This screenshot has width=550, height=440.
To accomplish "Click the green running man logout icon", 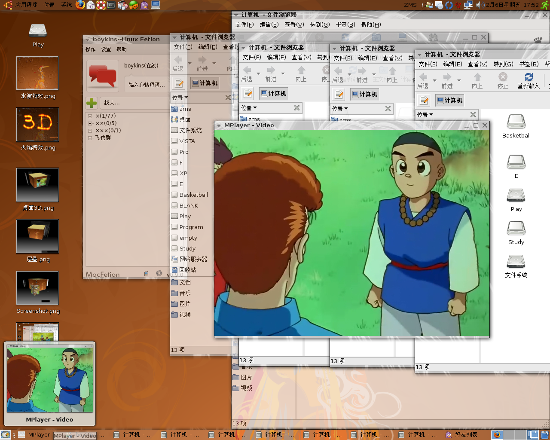I will click(545, 5).
